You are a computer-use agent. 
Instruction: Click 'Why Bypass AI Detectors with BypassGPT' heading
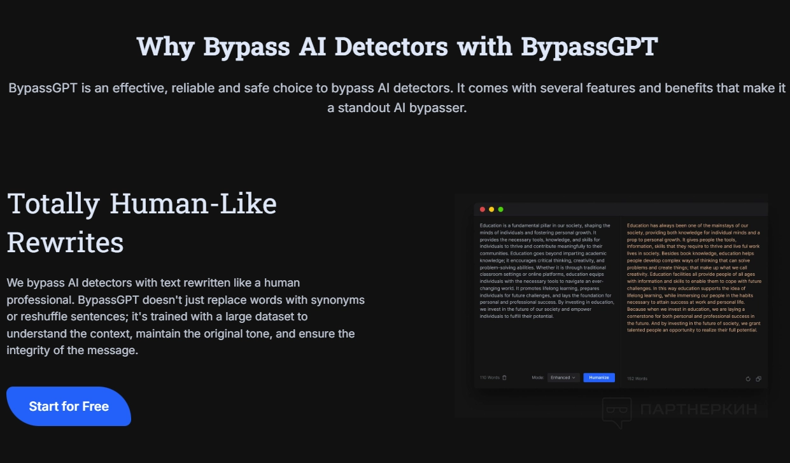(397, 46)
